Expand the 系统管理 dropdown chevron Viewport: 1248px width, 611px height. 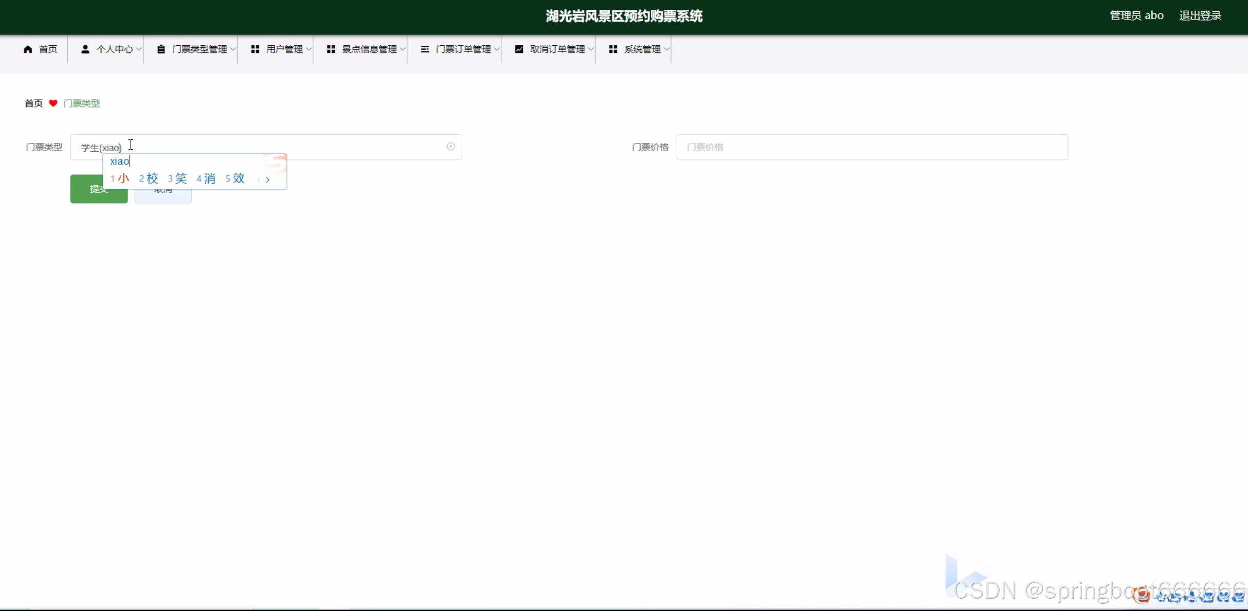666,49
